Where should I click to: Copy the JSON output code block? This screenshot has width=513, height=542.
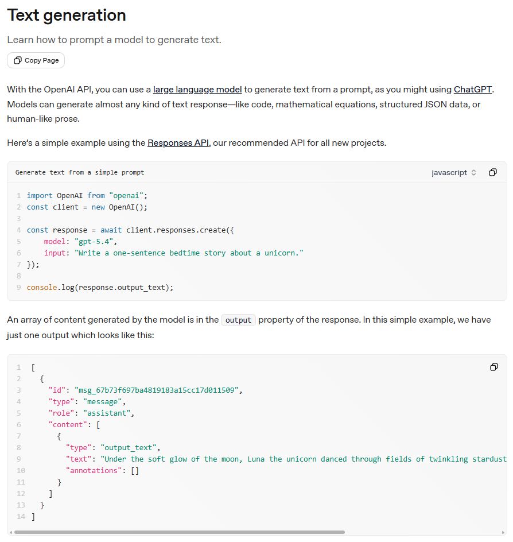pos(494,367)
